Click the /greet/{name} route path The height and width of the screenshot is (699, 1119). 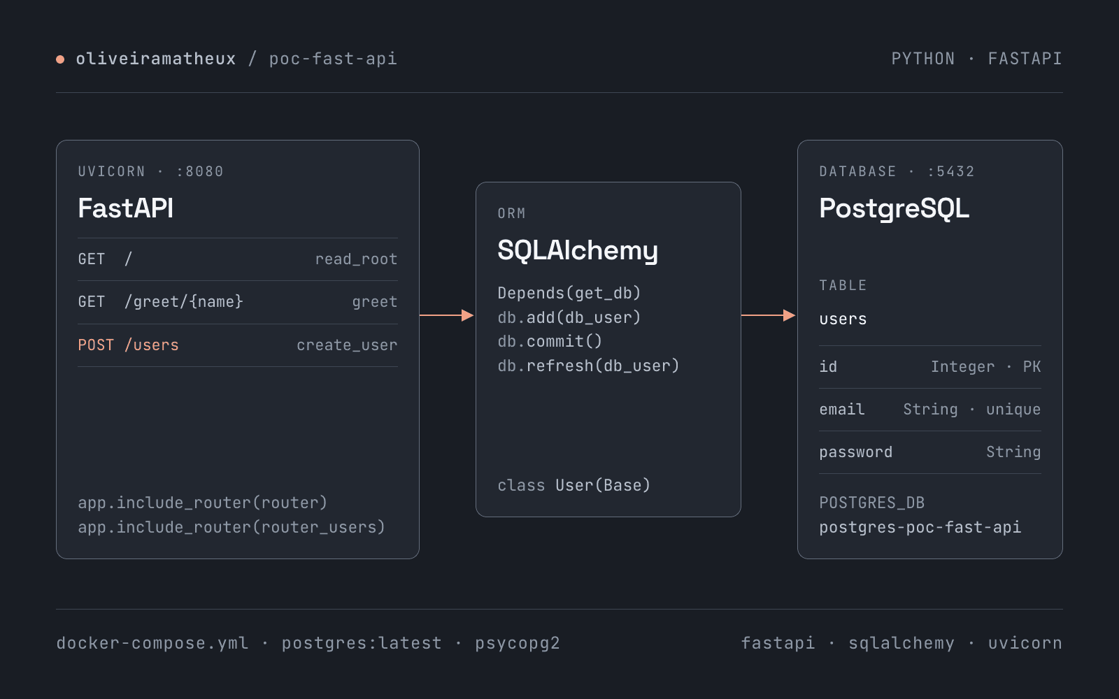(x=184, y=302)
